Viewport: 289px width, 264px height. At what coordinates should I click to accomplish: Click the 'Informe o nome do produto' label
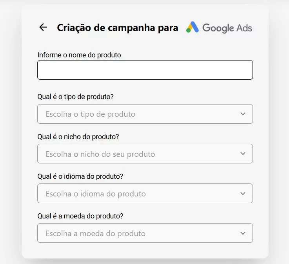(79, 55)
